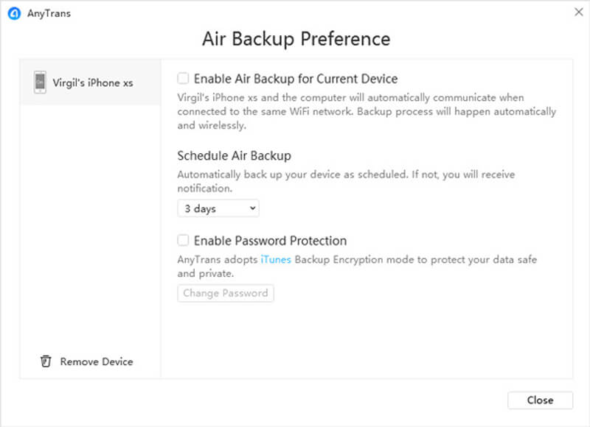Image resolution: width=590 pixels, height=427 pixels.
Task: Click the Schedule Air Backup section heading
Action: click(235, 155)
